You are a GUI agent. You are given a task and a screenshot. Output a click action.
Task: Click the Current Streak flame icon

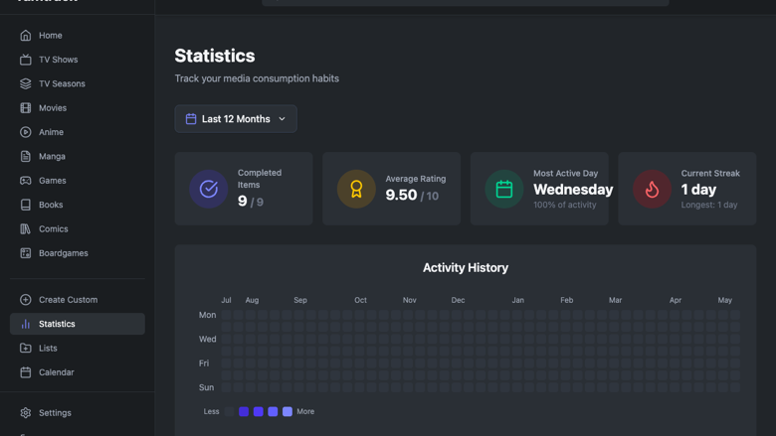click(x=653, y=189)
